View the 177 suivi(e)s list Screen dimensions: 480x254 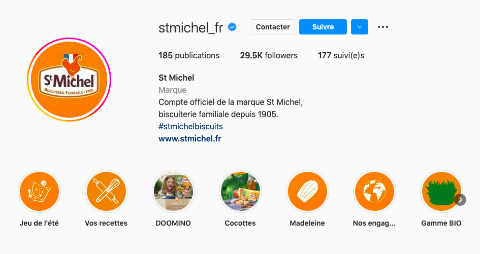(x=341, y=55)
